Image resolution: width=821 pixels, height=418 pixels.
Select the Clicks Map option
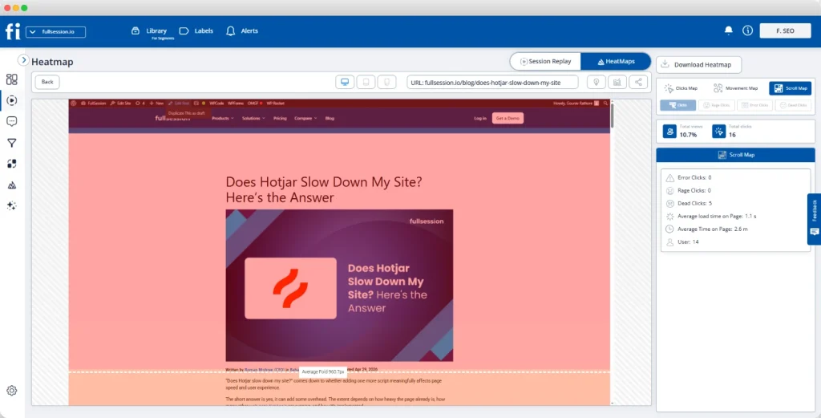[681, 88]
